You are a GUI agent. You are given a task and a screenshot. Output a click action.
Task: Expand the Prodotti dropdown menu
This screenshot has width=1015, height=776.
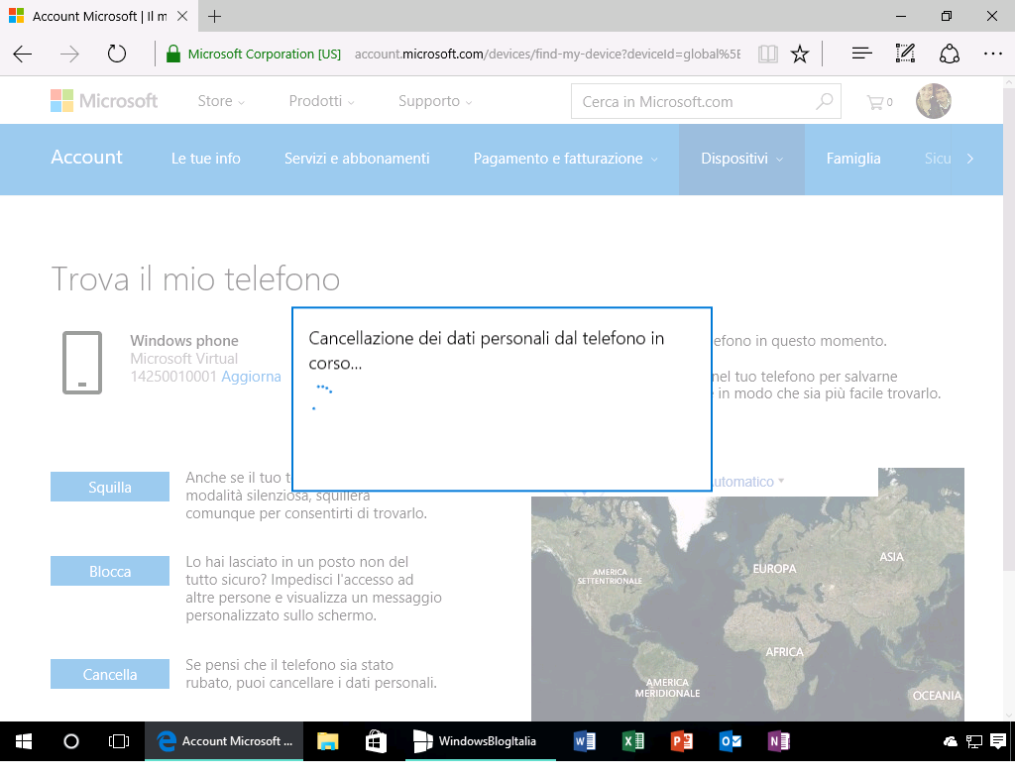point(322,102)
